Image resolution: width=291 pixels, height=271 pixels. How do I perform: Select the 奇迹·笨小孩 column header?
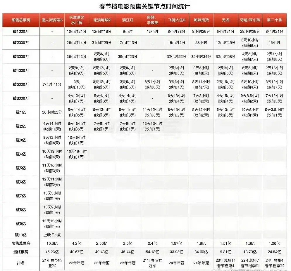pos(250,20)
